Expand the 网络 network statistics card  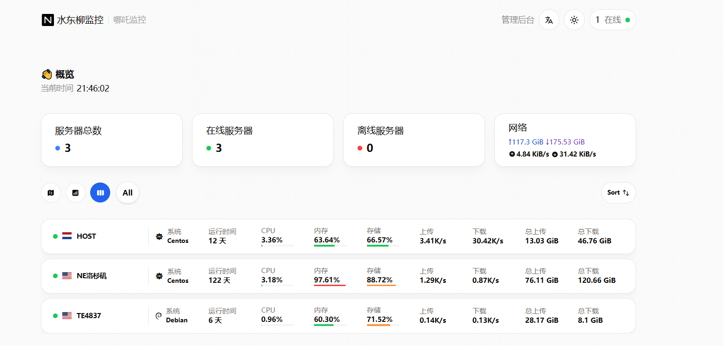click(x=565, y=139)
